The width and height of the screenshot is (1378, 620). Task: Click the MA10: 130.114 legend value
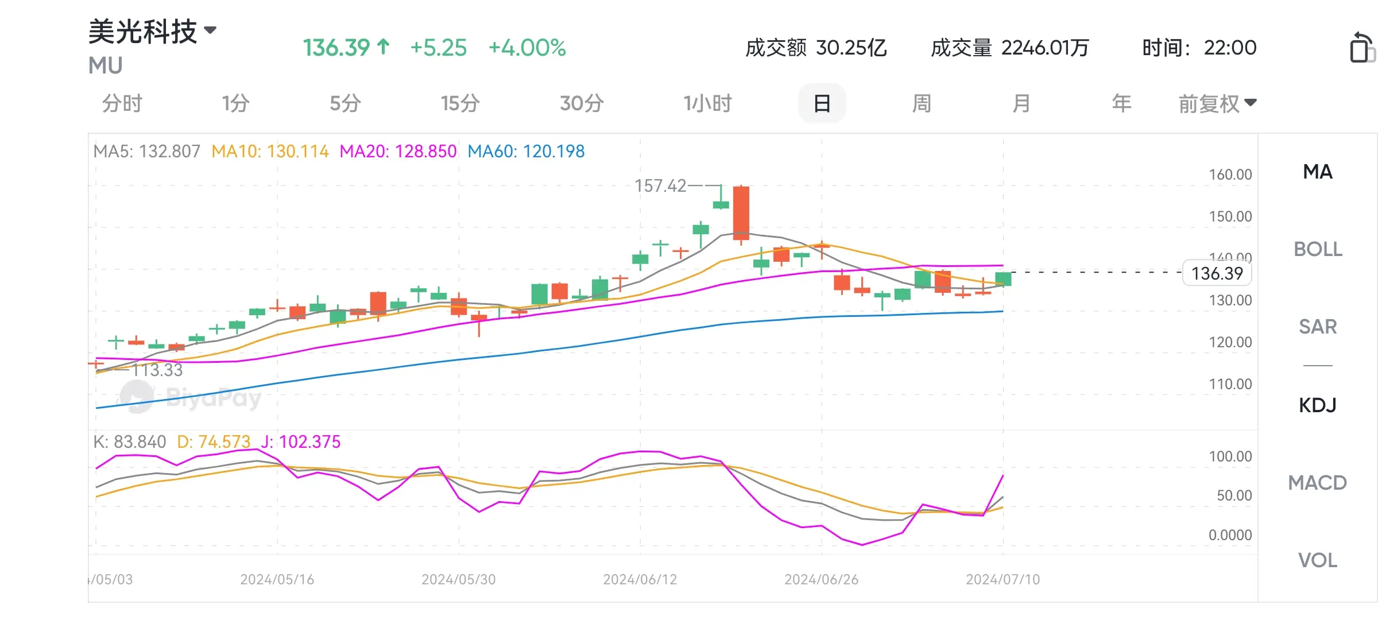[270, 152]
